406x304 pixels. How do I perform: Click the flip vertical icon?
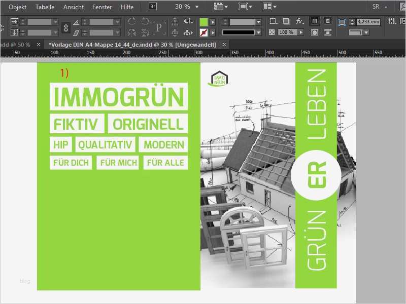click(145, 32)
